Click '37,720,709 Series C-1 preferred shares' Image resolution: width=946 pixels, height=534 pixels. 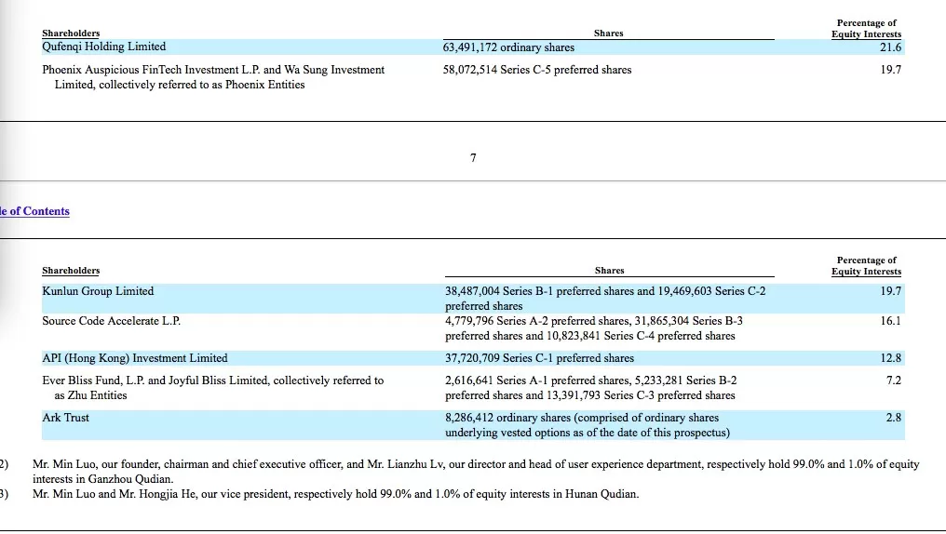click(539, 358)
